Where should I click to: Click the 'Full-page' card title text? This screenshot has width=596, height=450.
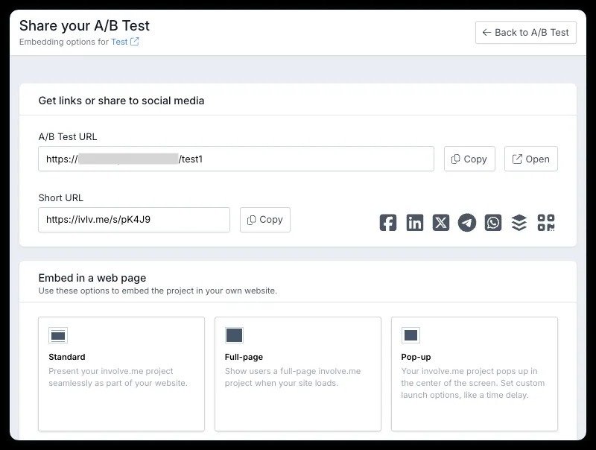tap(244, 357)
